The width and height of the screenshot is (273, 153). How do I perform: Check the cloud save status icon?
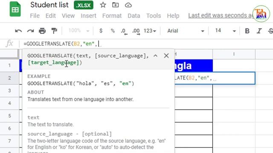[x=128, y=5]
